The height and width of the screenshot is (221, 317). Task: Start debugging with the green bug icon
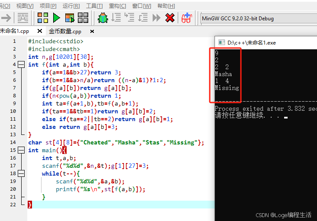coord(103,18)
